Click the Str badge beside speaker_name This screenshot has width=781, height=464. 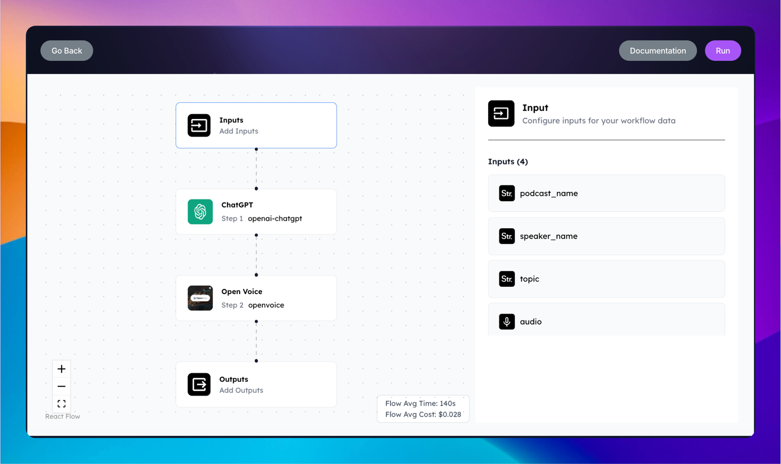[x=507, y=236]
